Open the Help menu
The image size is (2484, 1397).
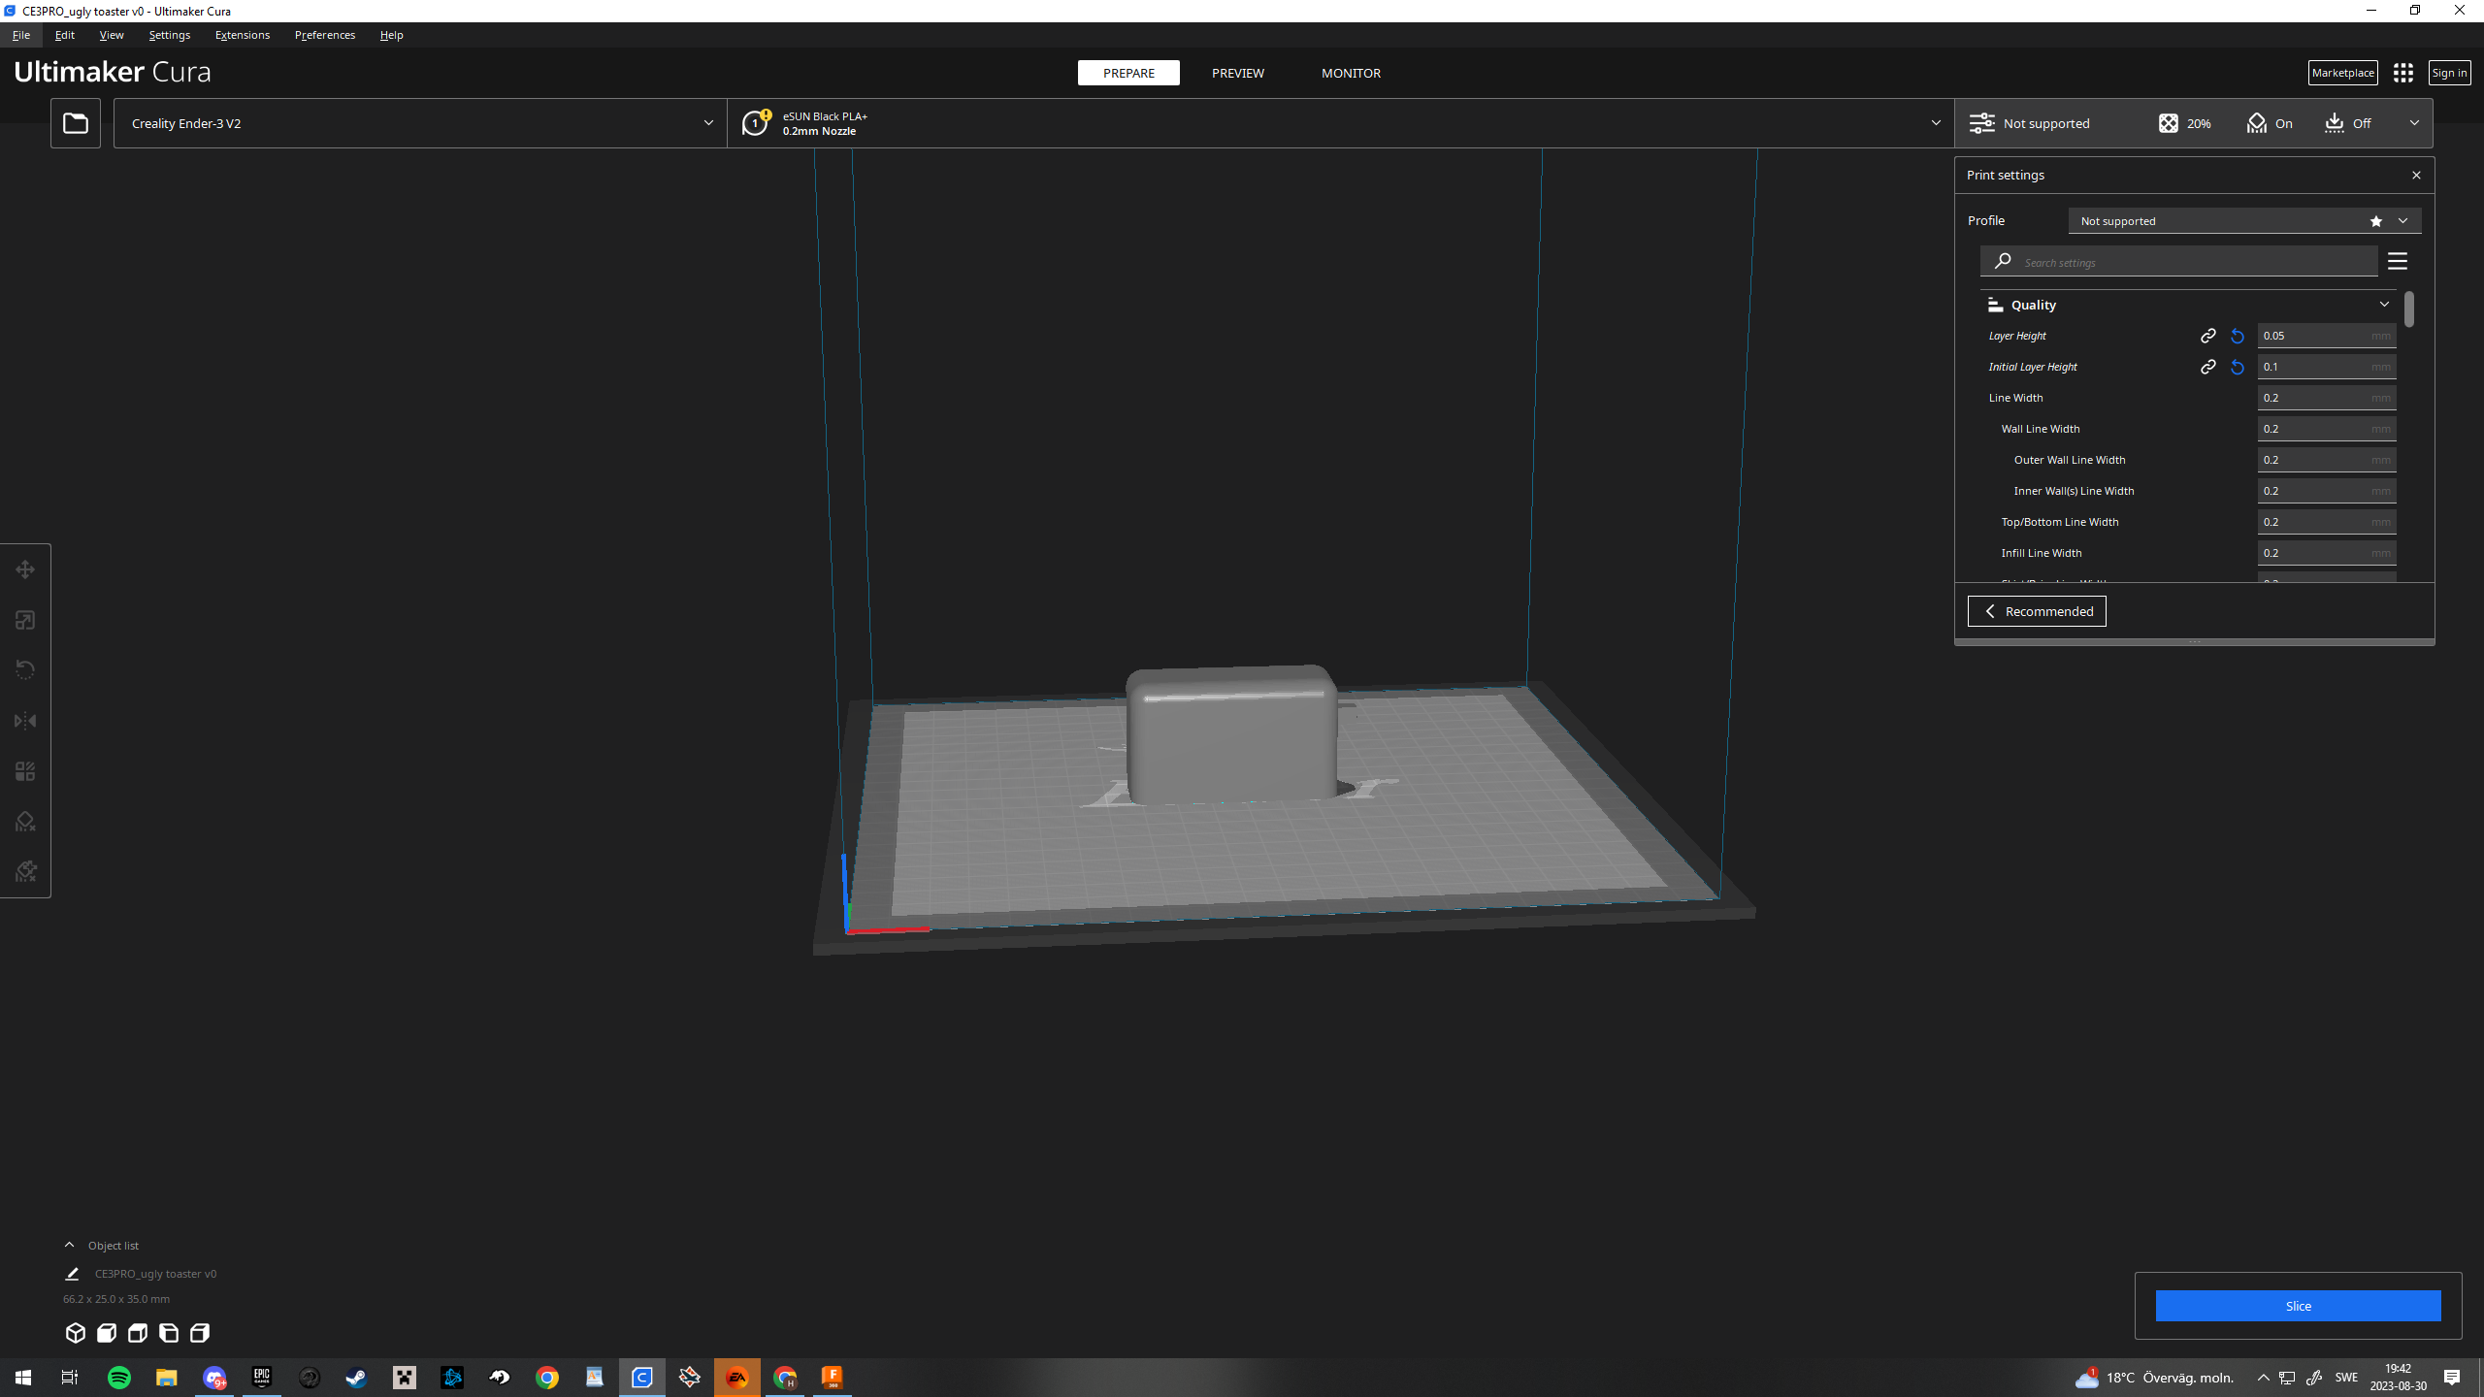[392, 35]
